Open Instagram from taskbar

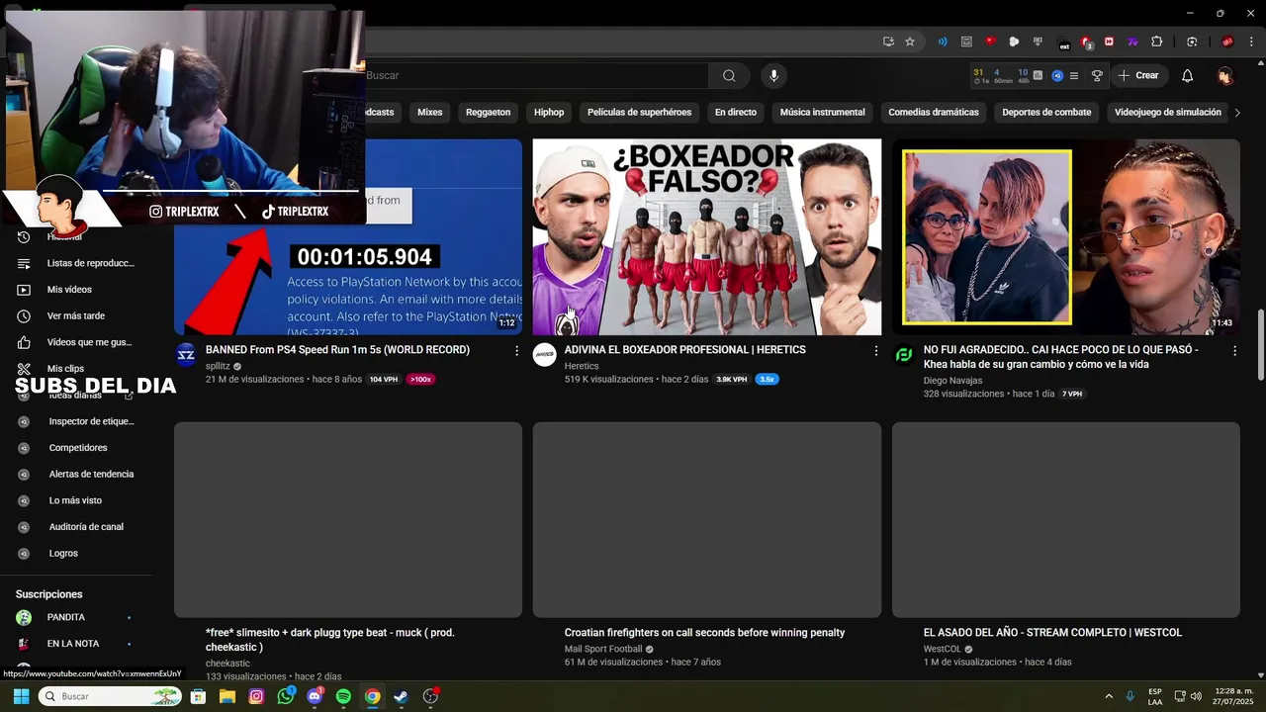point(256,696)
